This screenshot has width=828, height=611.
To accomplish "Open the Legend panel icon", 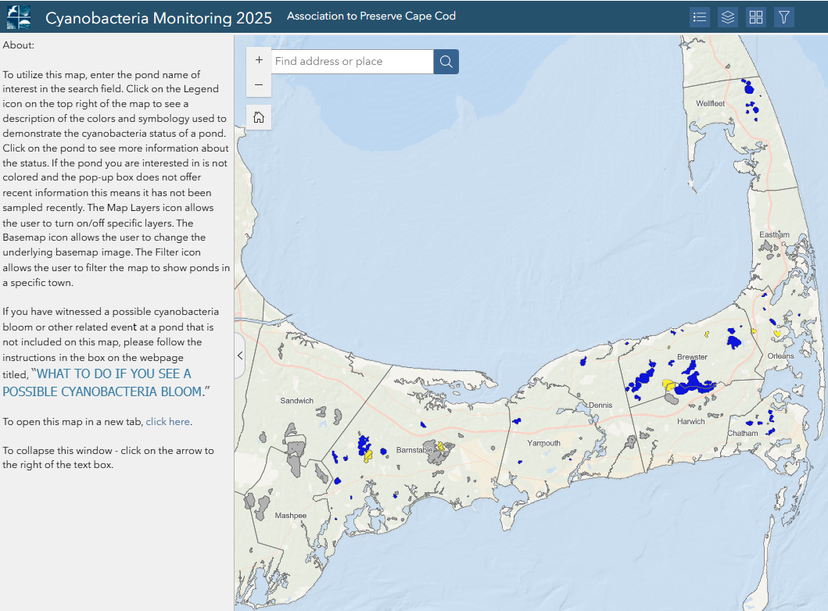I will (700, 17).
